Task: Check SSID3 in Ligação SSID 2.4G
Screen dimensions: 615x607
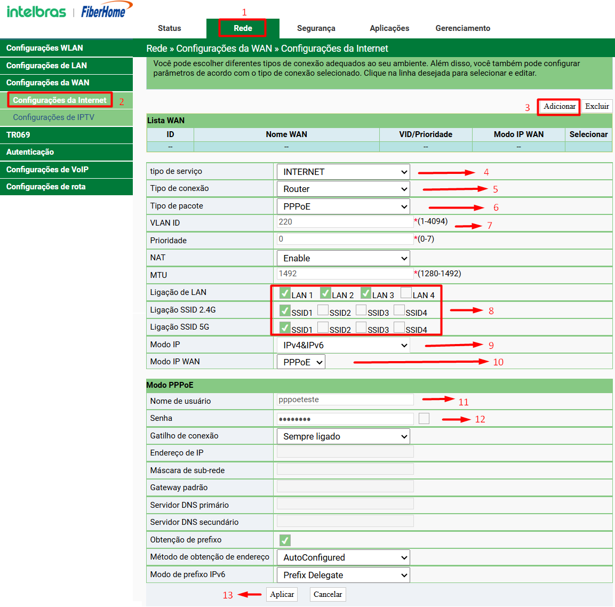Action: point(361,310)
